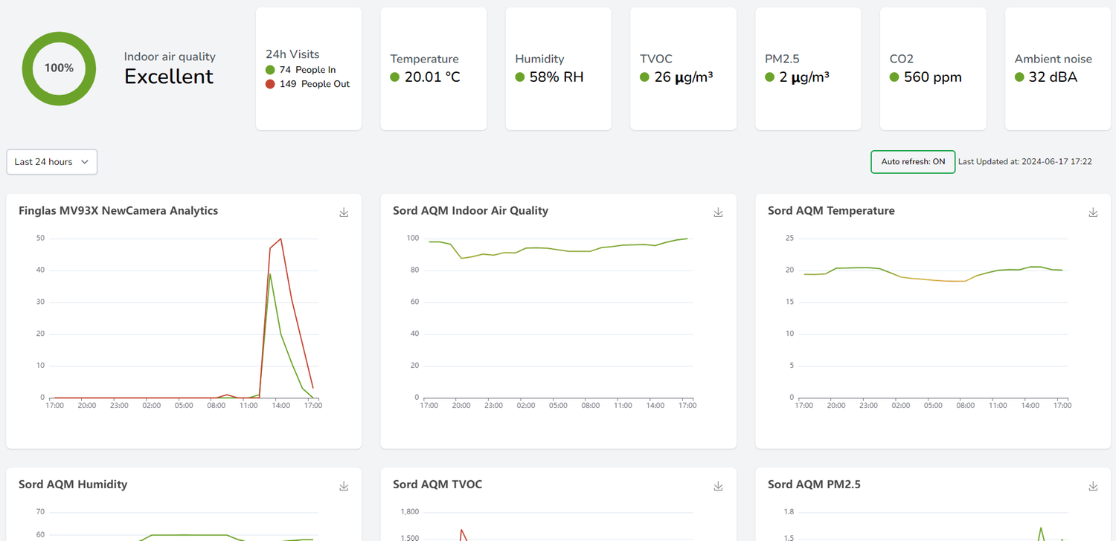Select the Humidity 58% RH card

pyautogui.click(x=559, y=69)
